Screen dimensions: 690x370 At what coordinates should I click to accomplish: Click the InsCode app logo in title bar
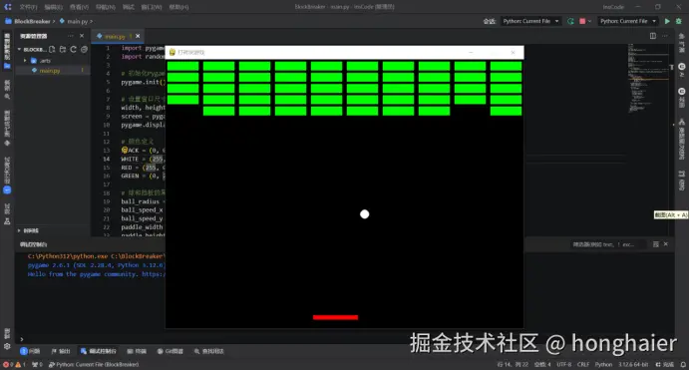(8, 7)
